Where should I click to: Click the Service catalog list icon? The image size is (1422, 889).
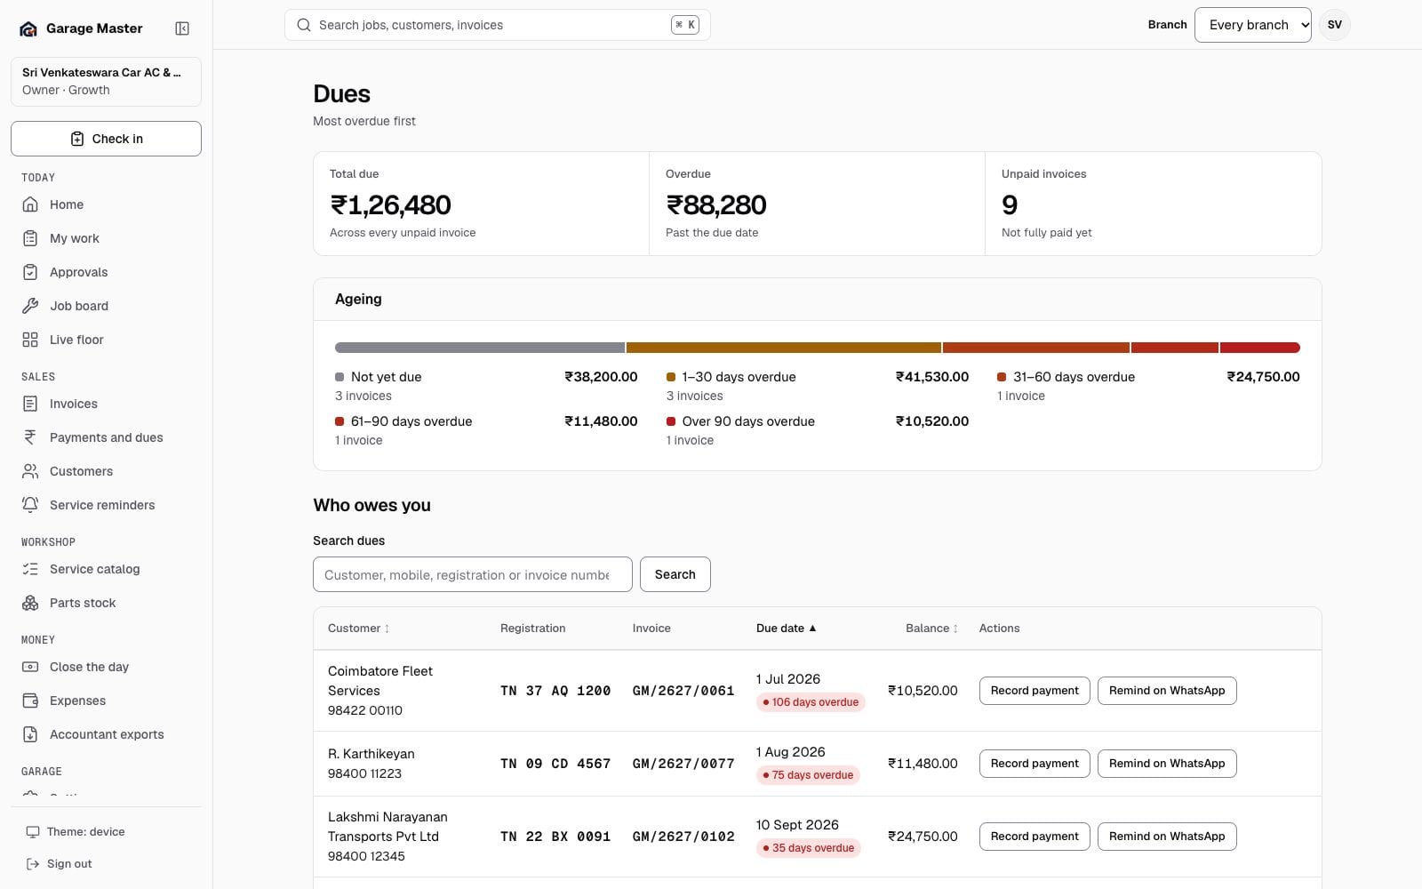point(30,569)
